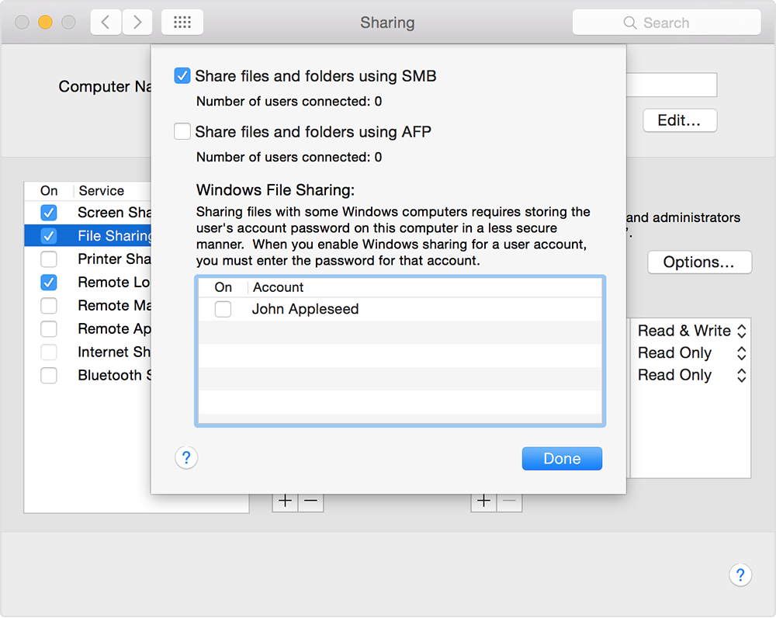Open help at Sharing window bottom

point(740,575)
